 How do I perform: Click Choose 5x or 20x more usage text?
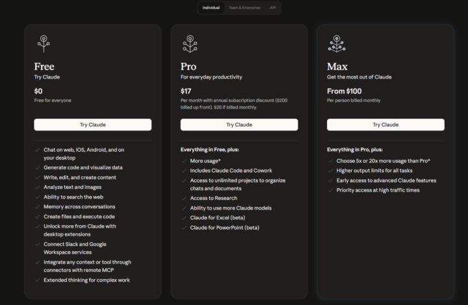click(x=383, y=161)
